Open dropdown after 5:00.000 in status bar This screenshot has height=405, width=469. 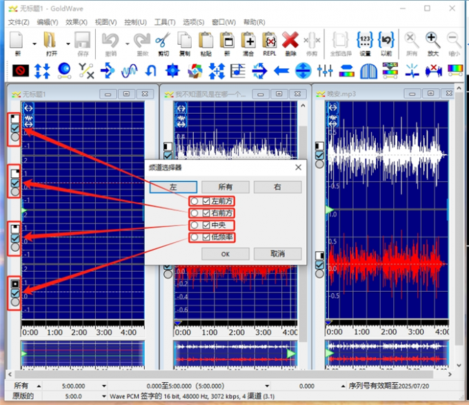104,386
